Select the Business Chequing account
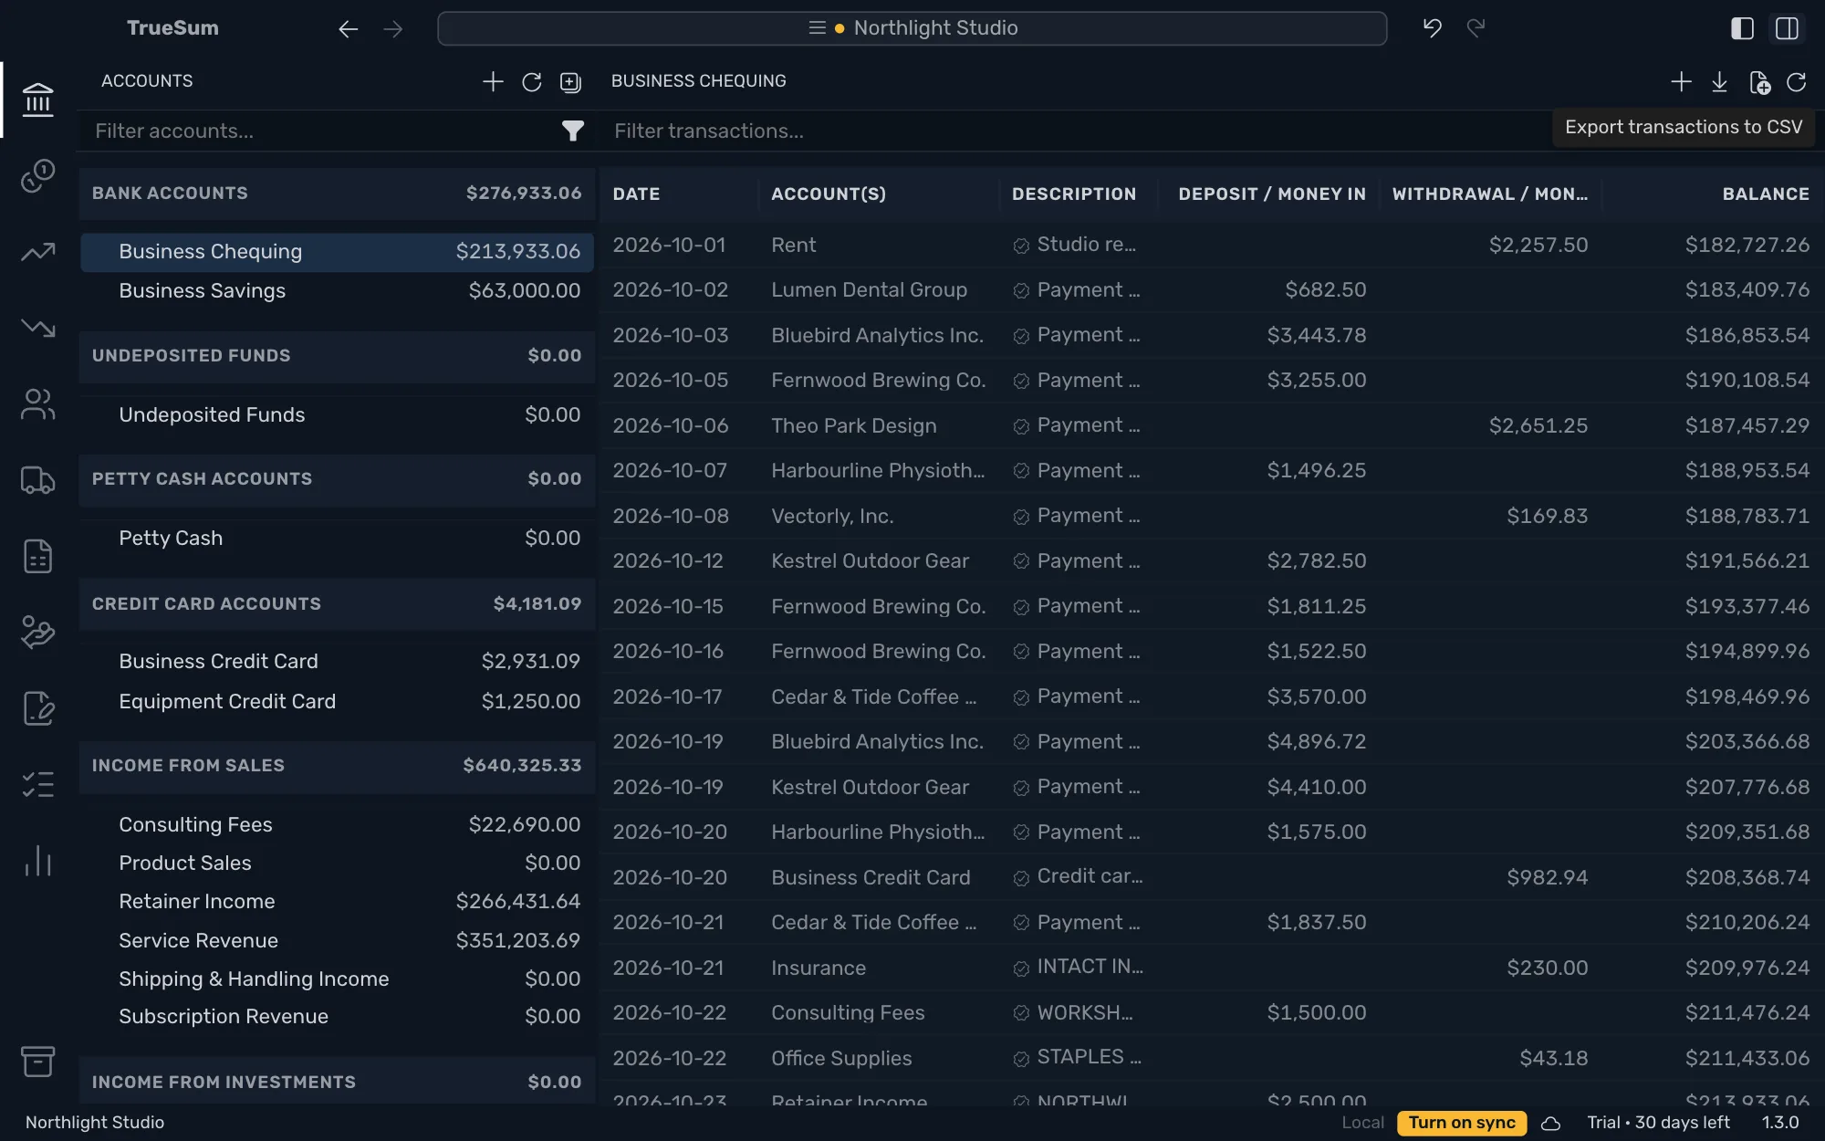The image size is (1825, 1141). click(x=337, y=252)
